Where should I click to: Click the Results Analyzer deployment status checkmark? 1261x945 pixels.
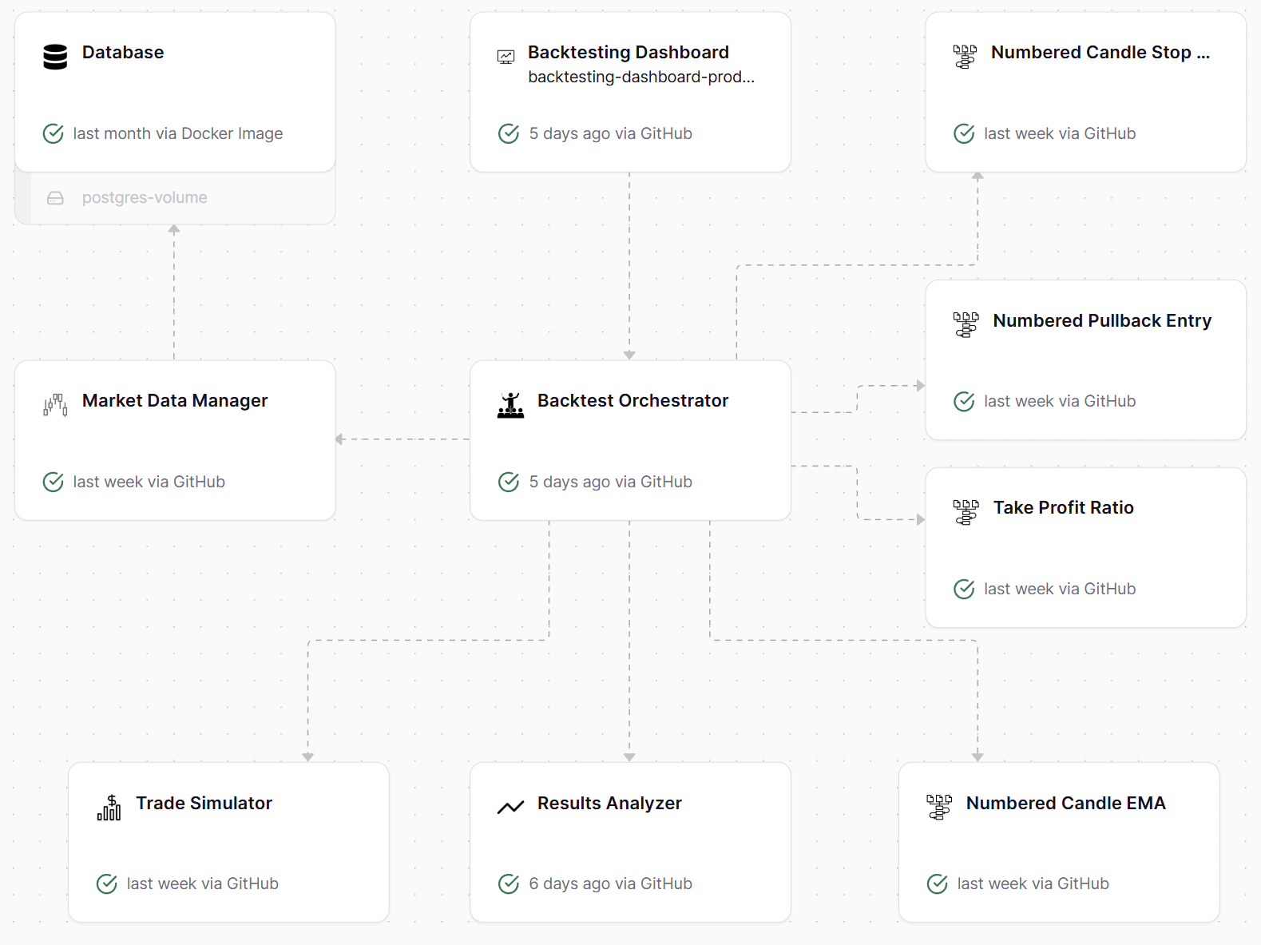[x=509, y=883]
